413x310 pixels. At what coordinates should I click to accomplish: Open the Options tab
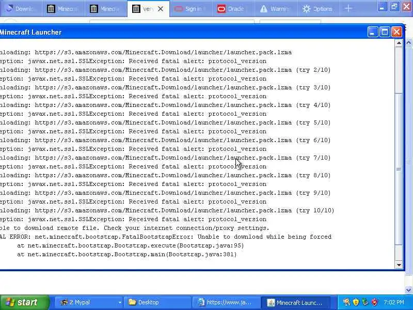click(x=318, y=9)
